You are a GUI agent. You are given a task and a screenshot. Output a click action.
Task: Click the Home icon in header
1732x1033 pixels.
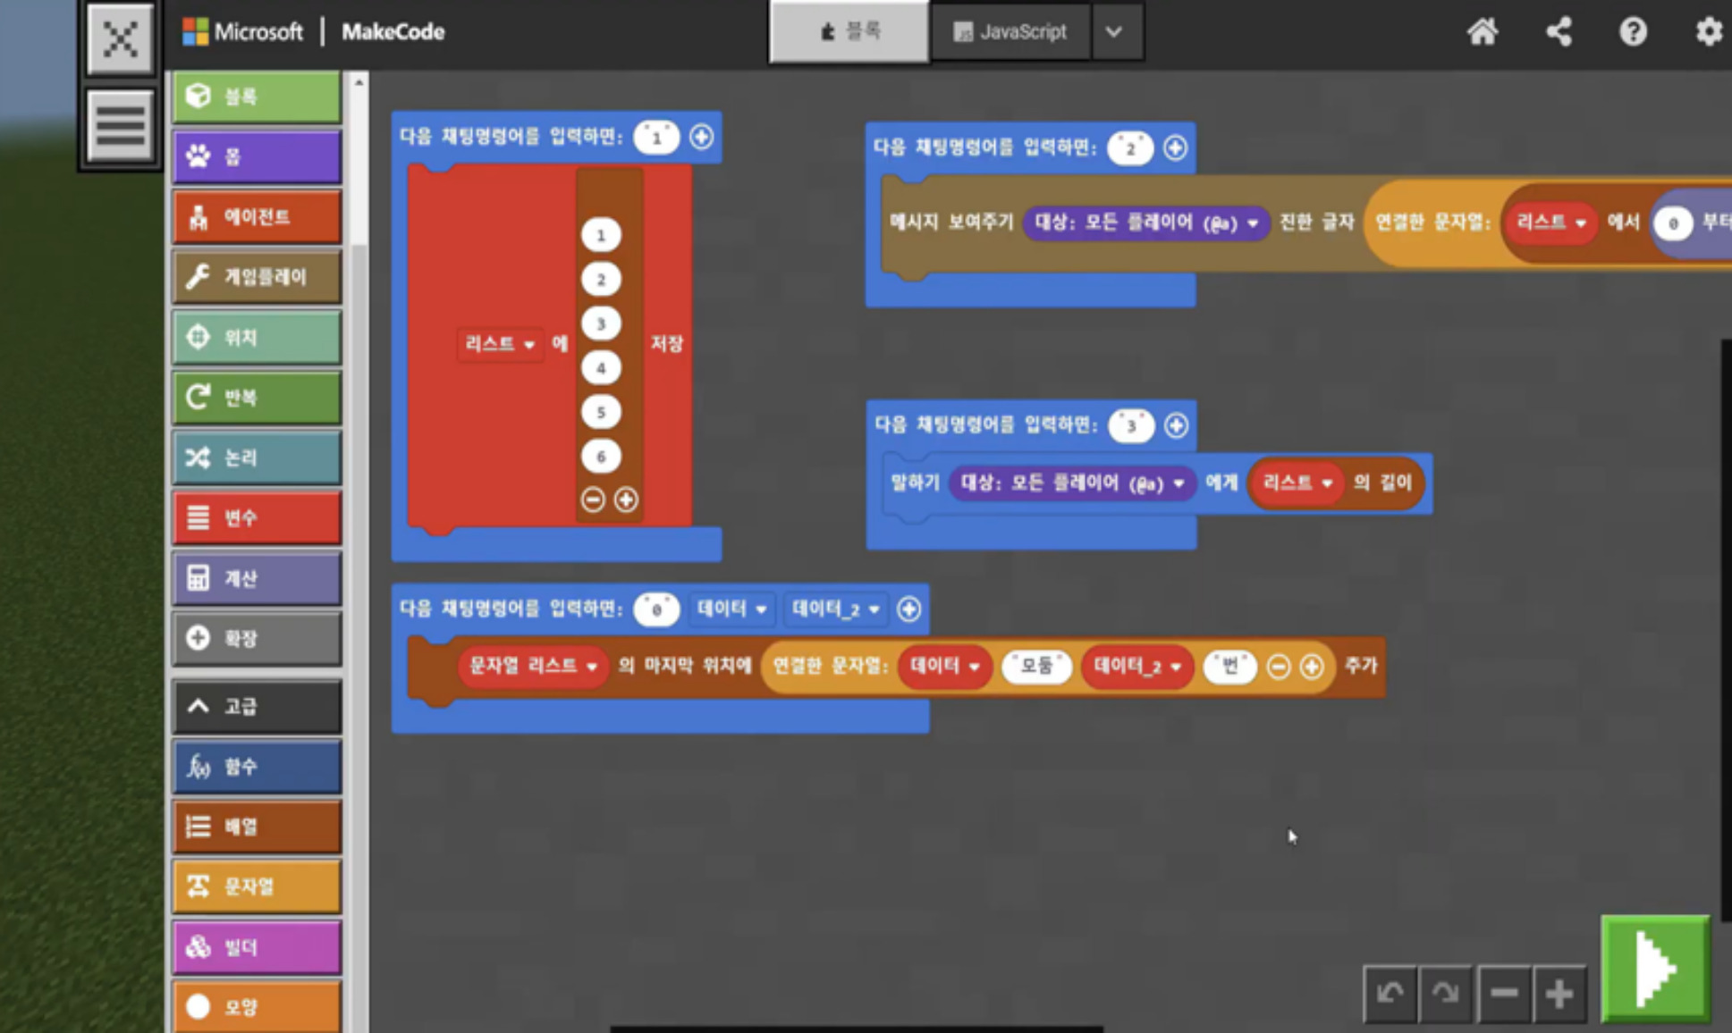[1482, 32]
